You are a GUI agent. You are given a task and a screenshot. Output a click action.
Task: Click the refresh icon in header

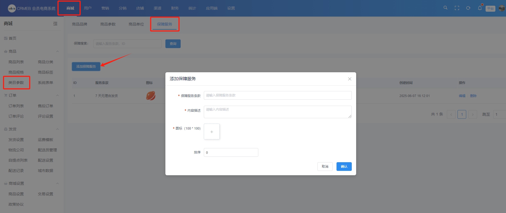click(468, 8)
